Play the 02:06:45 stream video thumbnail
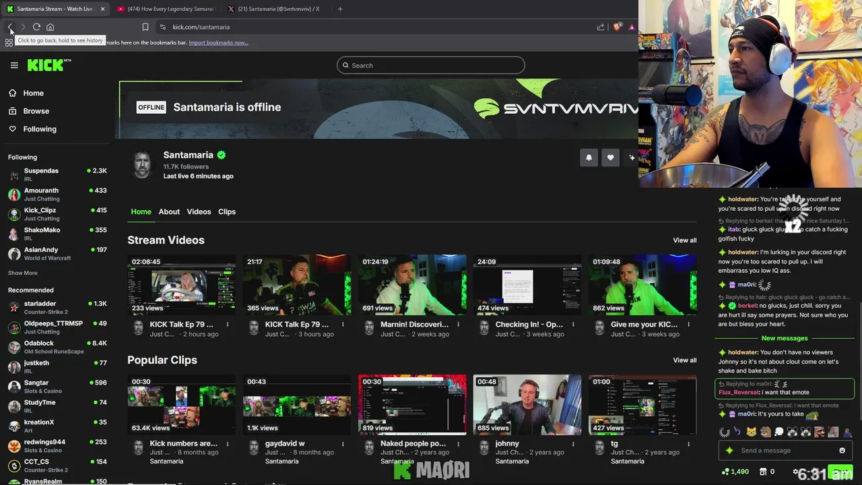The height and width of the screenshot is (485, 862). click(182, 285)
